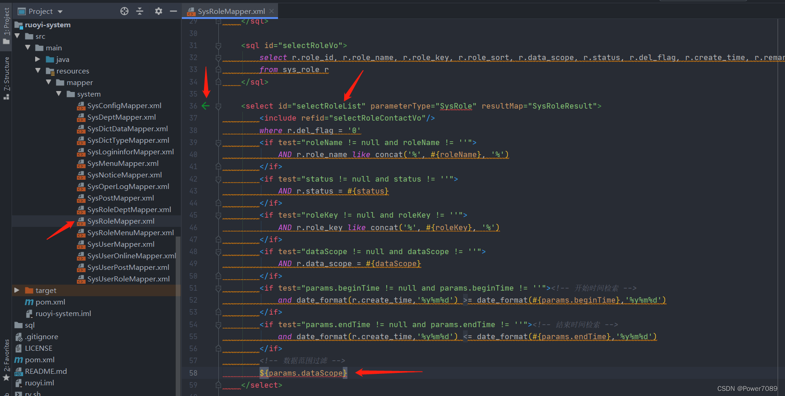
Task: Select SysUserMapper.xml in the tree
Action: (x=120, y=244)
